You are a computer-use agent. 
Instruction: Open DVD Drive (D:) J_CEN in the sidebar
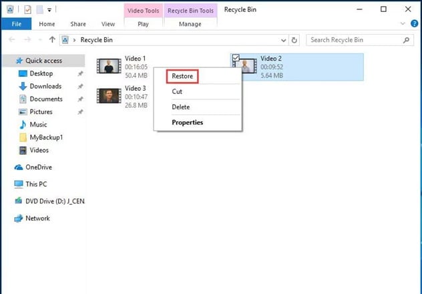point(55,201)
